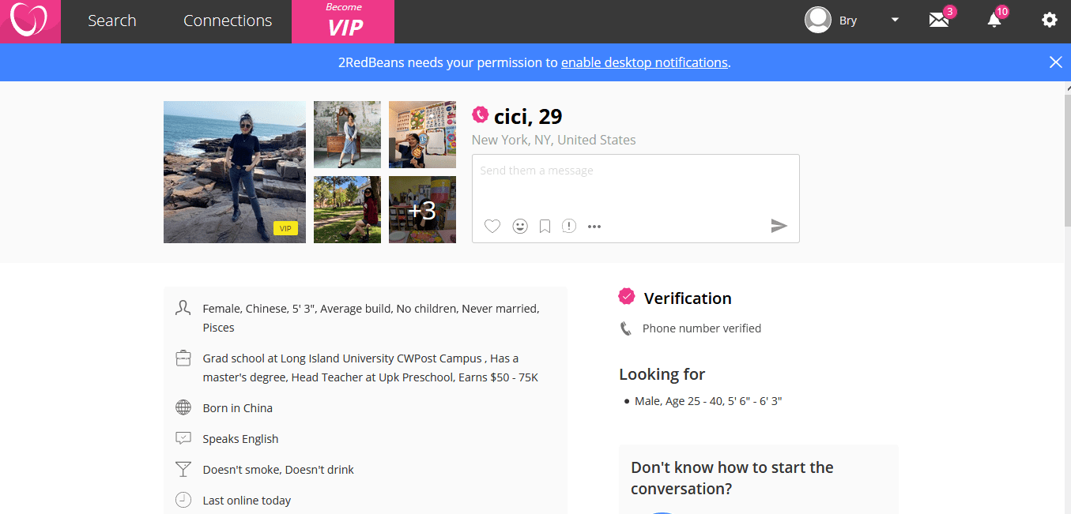Image resolution: width=1071 pixels, height=514 pixels.
Task: Open the messages envelope icon
Action: click(x=939, y=21)
